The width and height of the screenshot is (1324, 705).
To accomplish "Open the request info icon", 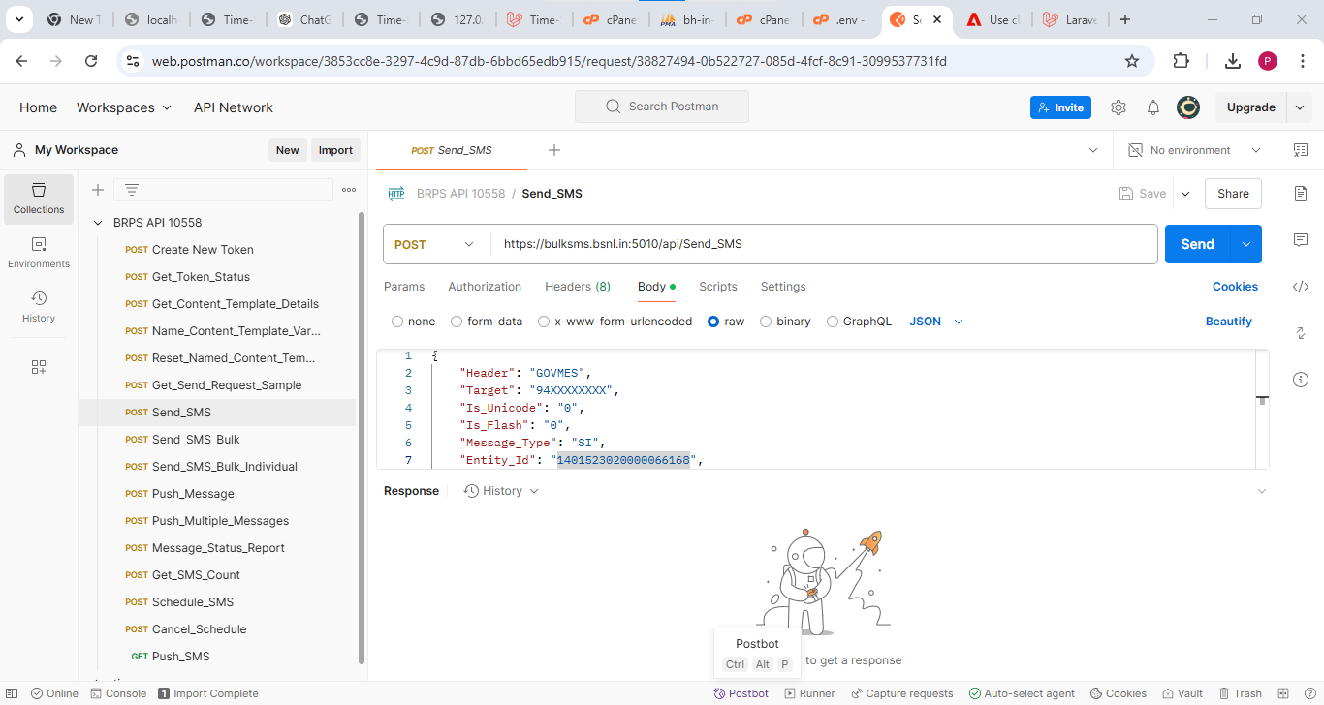I will (1301, 380).
